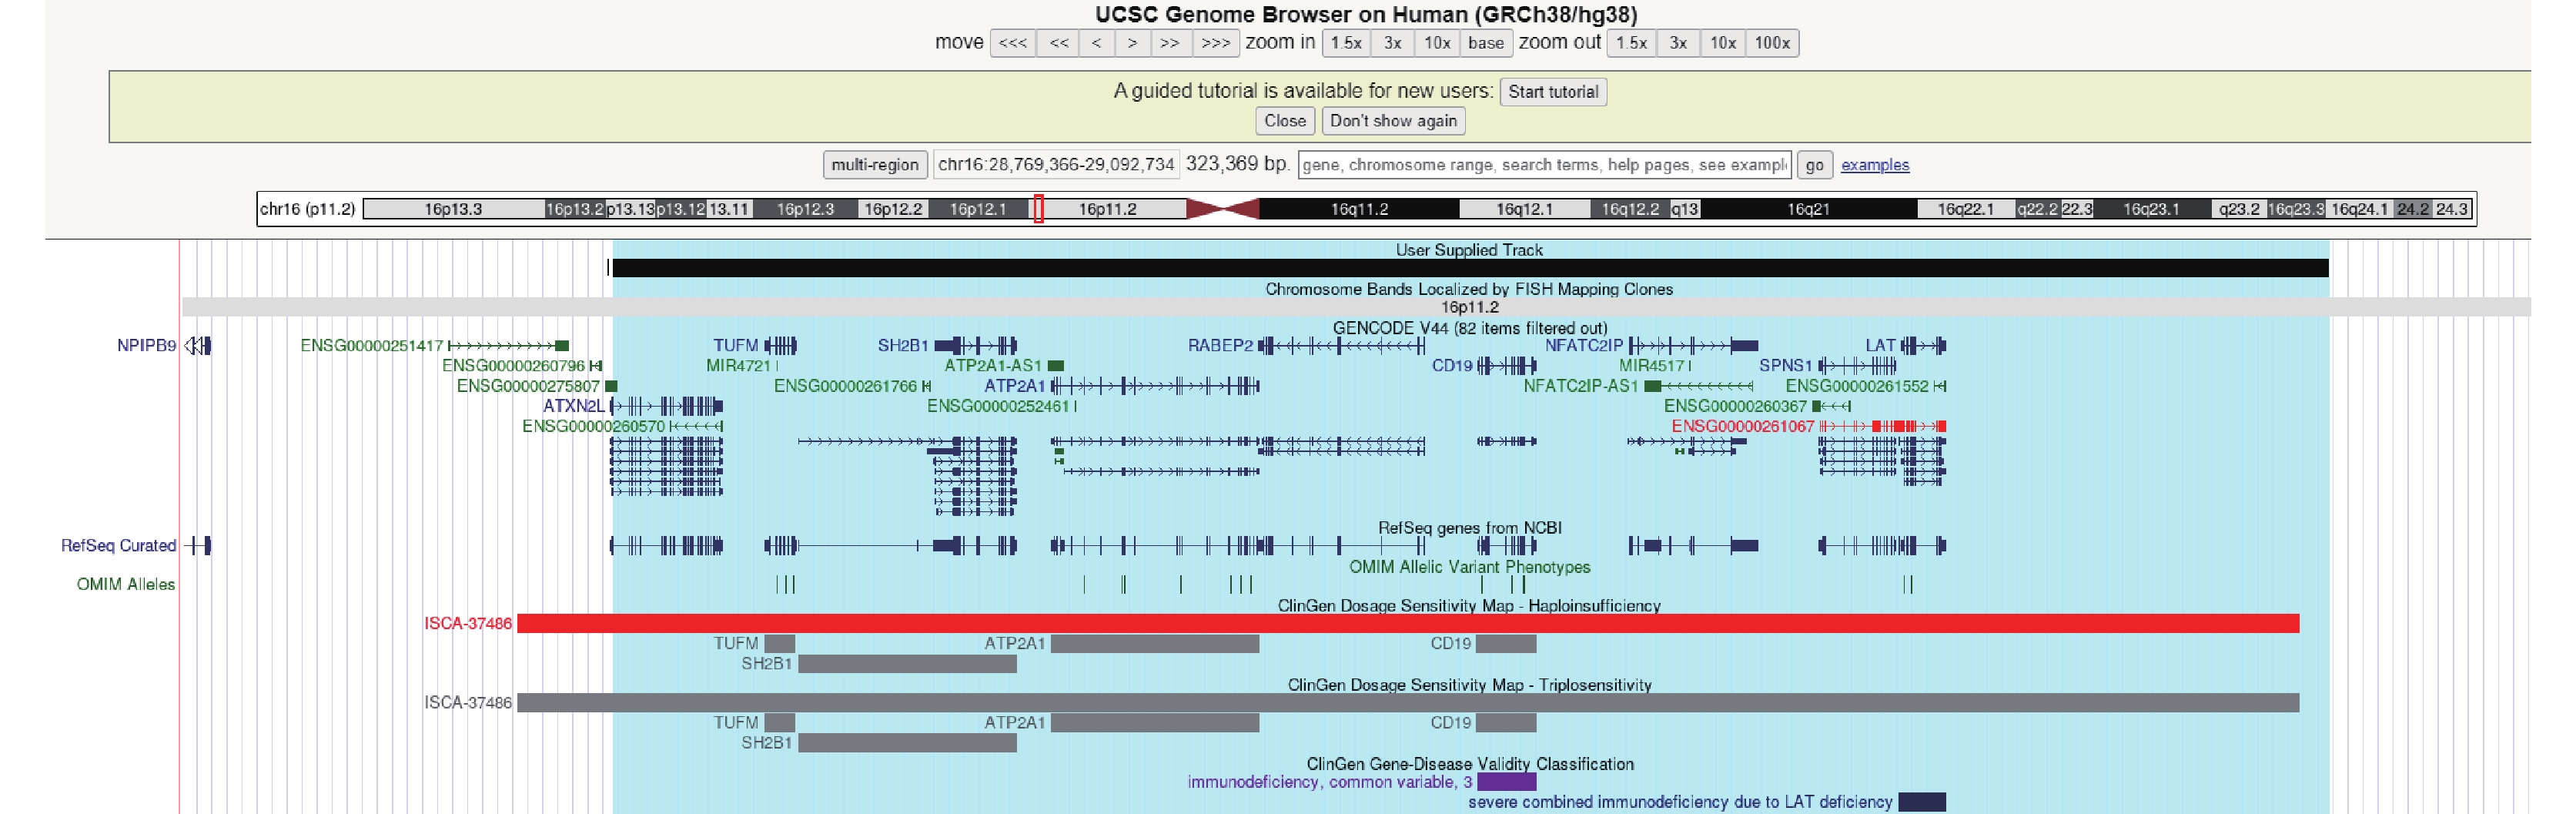
Task: Move left with << button
Action: [x=1058, y=43]
